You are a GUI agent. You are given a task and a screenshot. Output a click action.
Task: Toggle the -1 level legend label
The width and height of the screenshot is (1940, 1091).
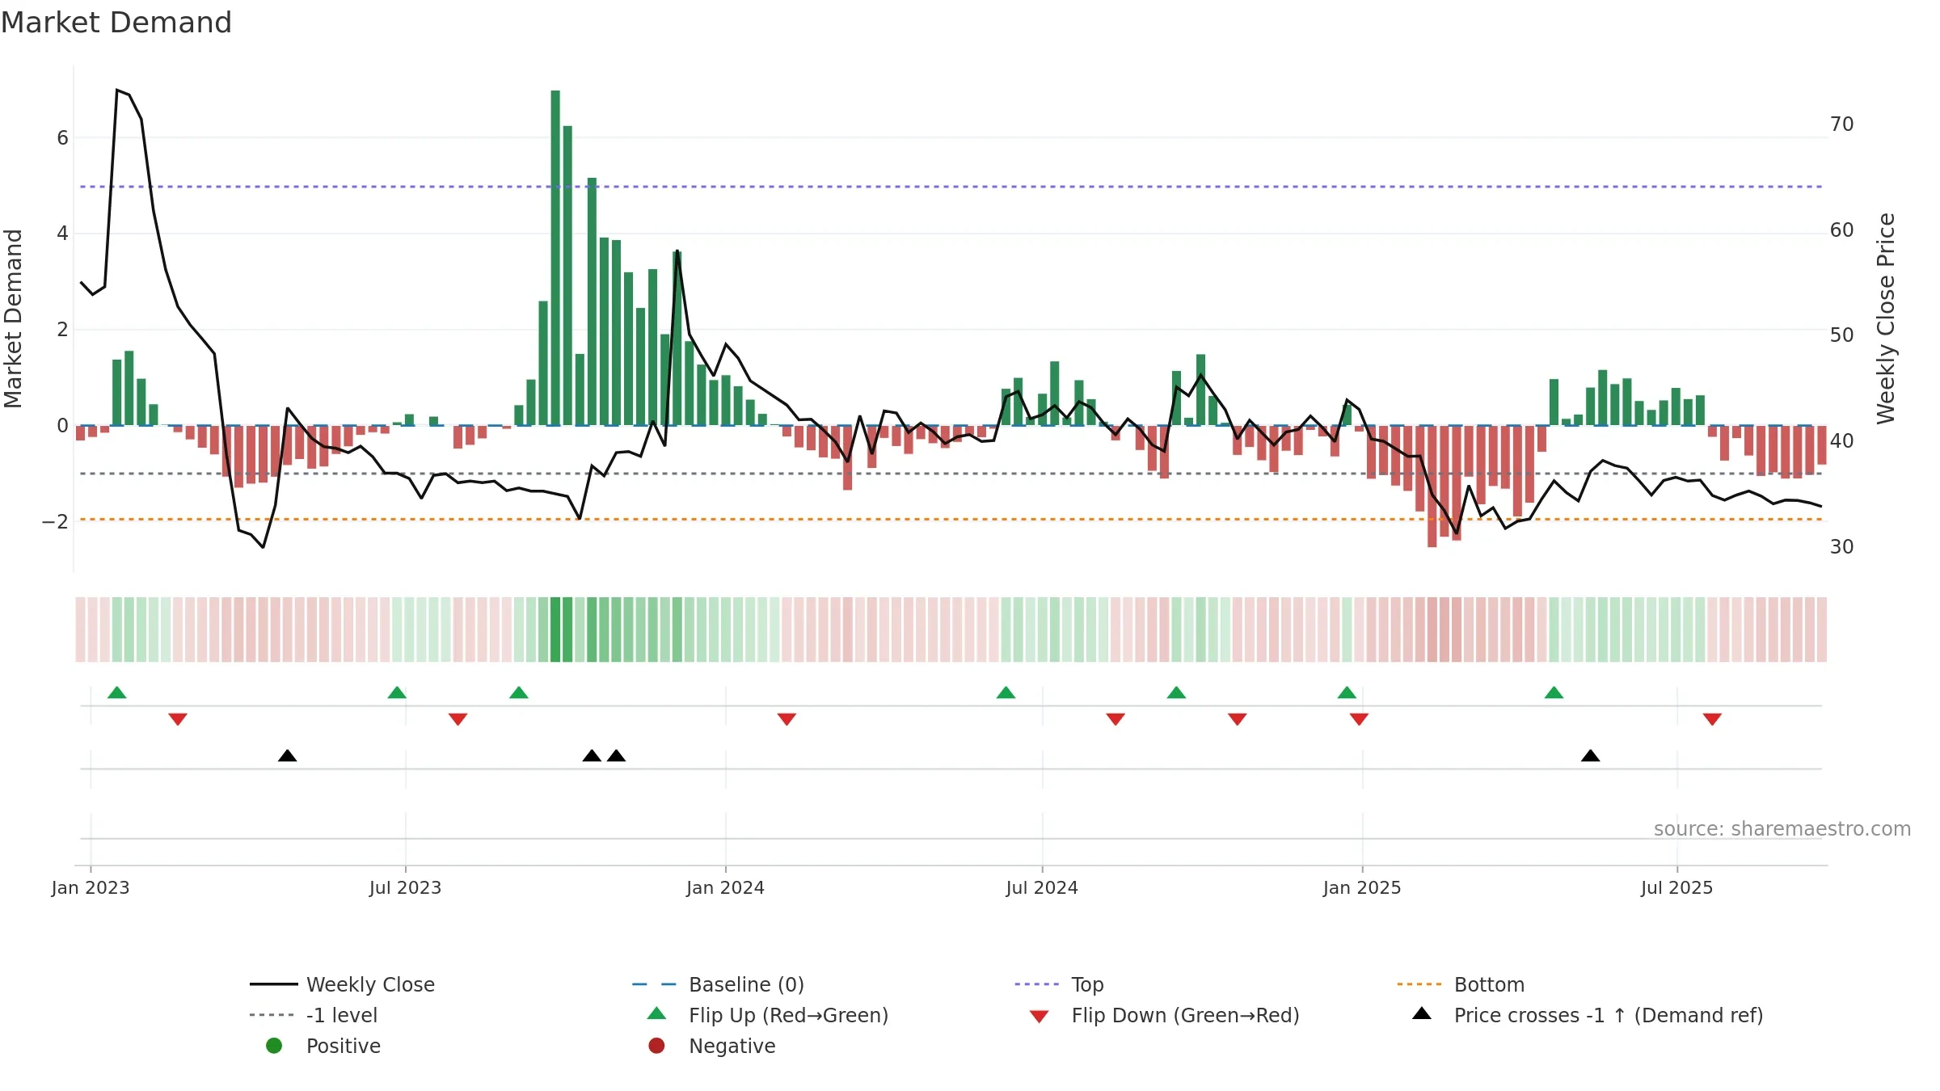coord(342,1015)
